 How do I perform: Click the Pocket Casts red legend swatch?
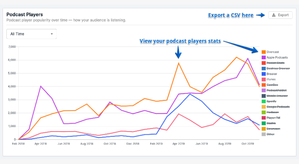click(264, 63)
